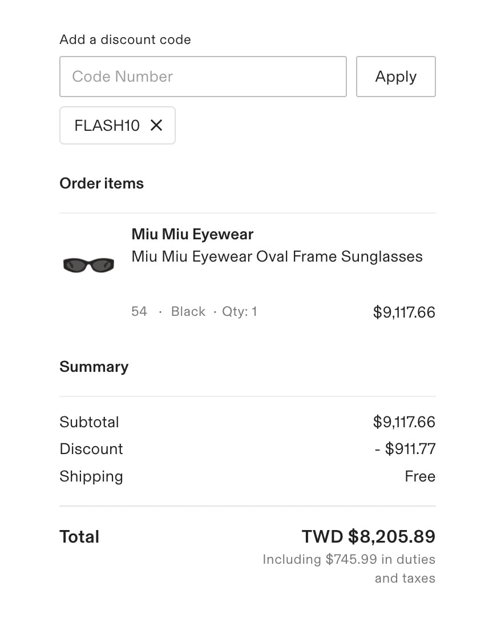Click the Black color detail
Screen dimensions: 493x634
[188, 311]
